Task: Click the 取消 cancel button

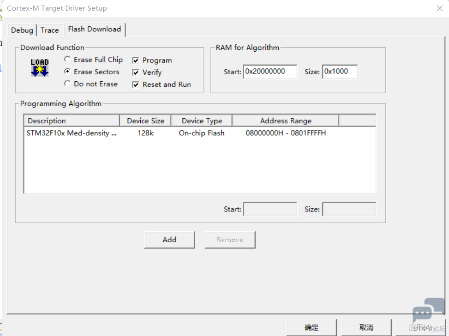Action: click(x=366, y=327)
